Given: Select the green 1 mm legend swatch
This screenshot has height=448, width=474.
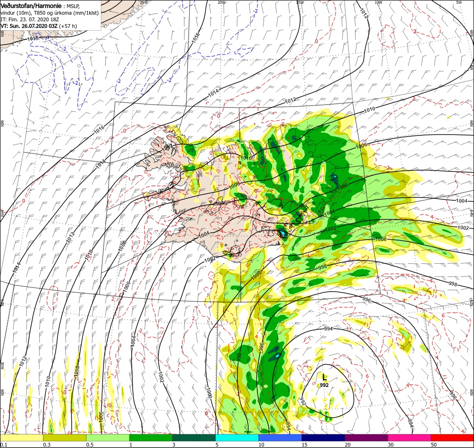Looking at the screenshot, I should pos(151,438).
